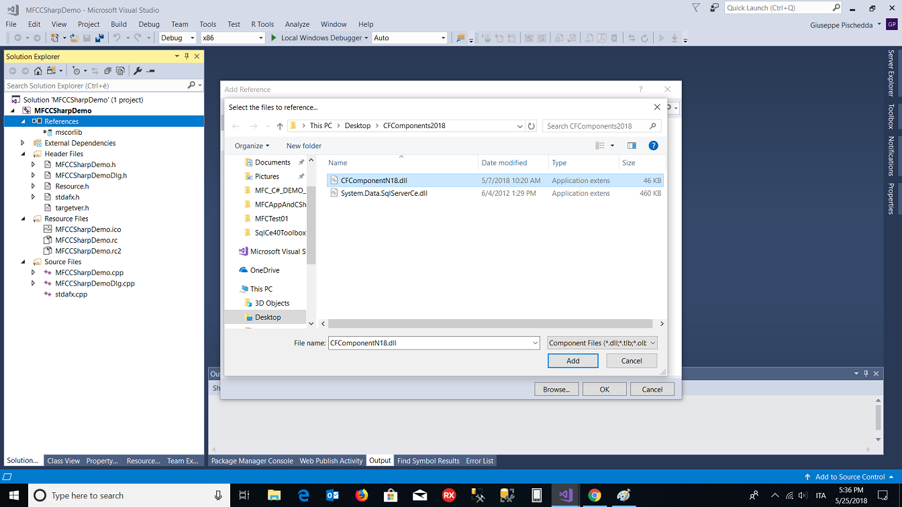Click the Open File folder icon in toolbar

click(x=74, y=38)
